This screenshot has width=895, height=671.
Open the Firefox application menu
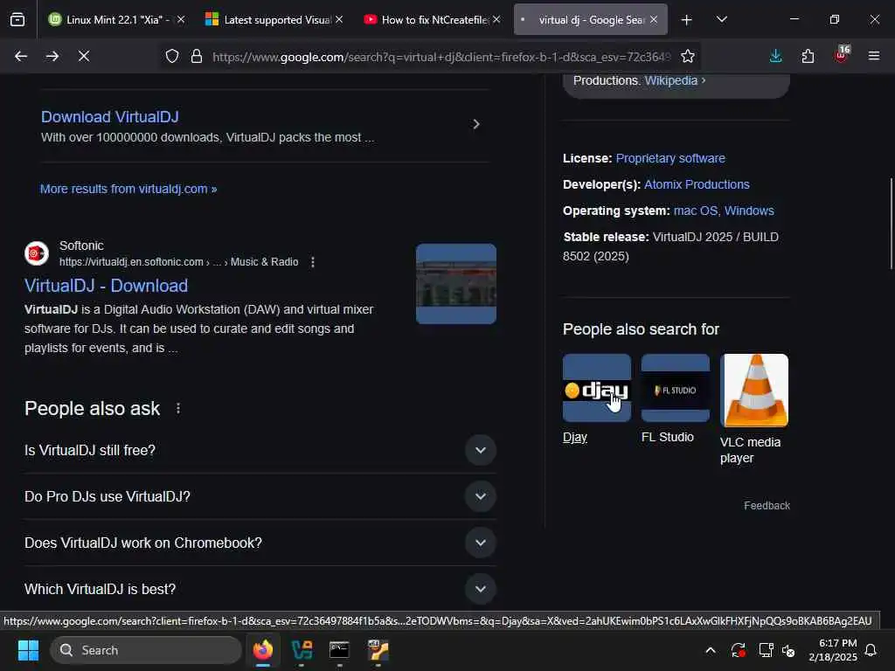(874, 56)
